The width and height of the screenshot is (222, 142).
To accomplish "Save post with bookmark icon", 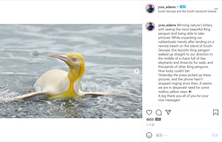I will coord(216,112).
